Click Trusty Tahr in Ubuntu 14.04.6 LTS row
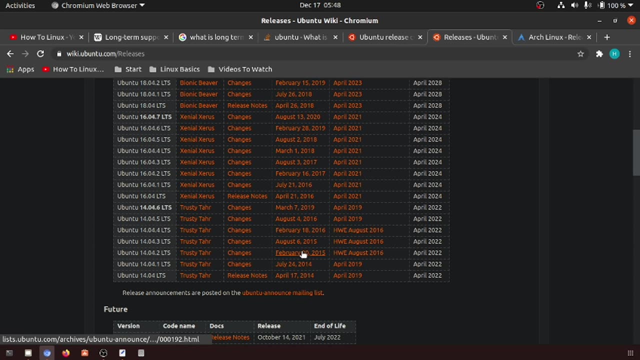This screenshot has width=640, height=360. click(195, 207)
